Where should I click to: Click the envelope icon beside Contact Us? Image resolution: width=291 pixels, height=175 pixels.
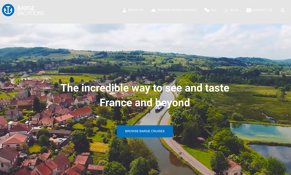pyautogui.click(x=249, y=10)
